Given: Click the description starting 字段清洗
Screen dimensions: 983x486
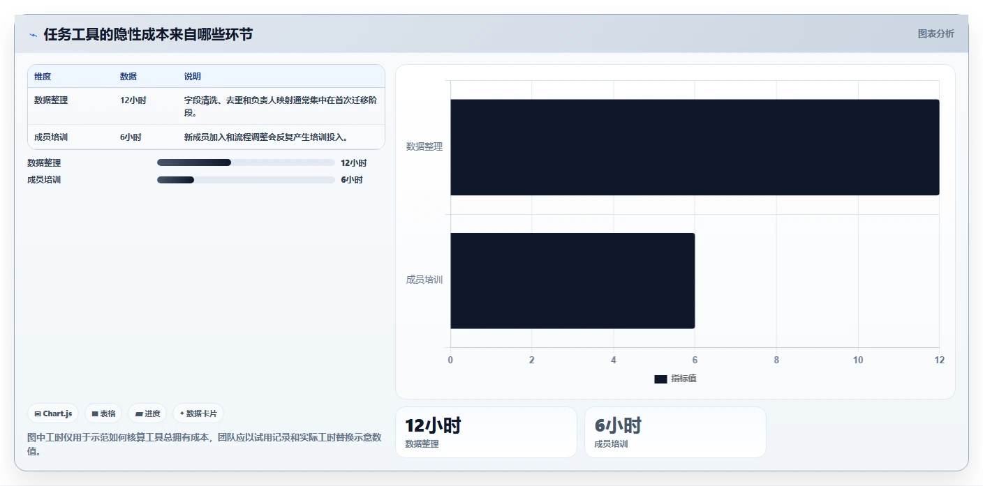Looking at the screenshot, I should [281, 107].
